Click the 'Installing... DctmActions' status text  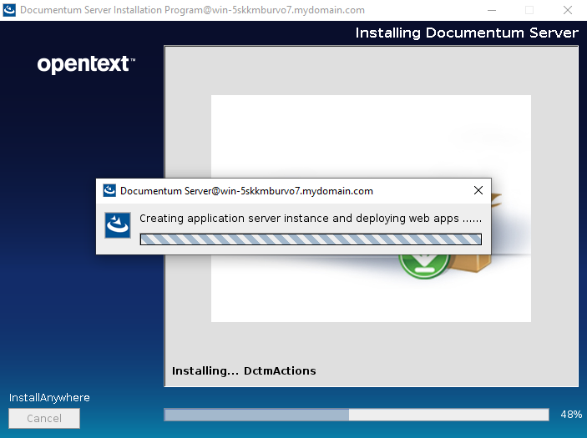pos(244,370)
